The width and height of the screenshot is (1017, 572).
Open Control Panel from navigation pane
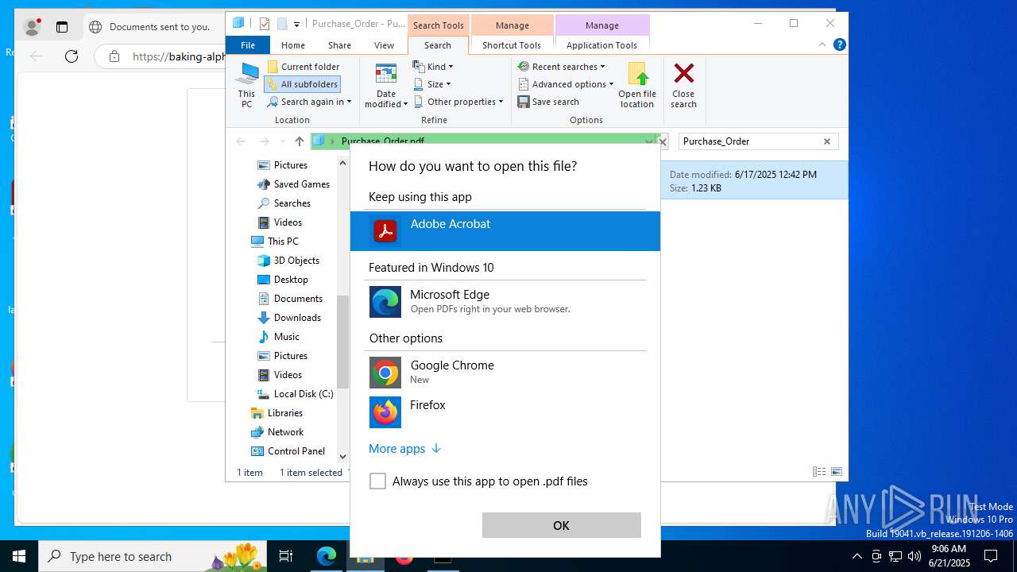[296, 451]
